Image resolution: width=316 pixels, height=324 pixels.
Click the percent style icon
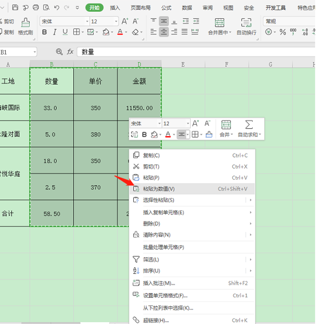[x=283, y=32]
